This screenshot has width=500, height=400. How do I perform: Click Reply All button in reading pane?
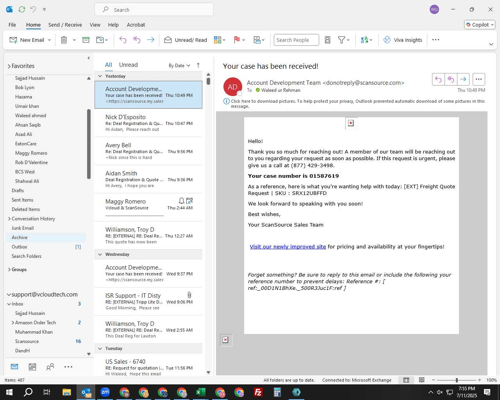point(451,79)
